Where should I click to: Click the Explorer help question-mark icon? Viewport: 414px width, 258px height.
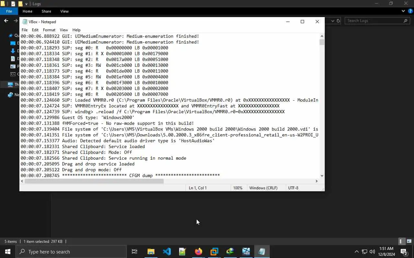click(410, 11)
